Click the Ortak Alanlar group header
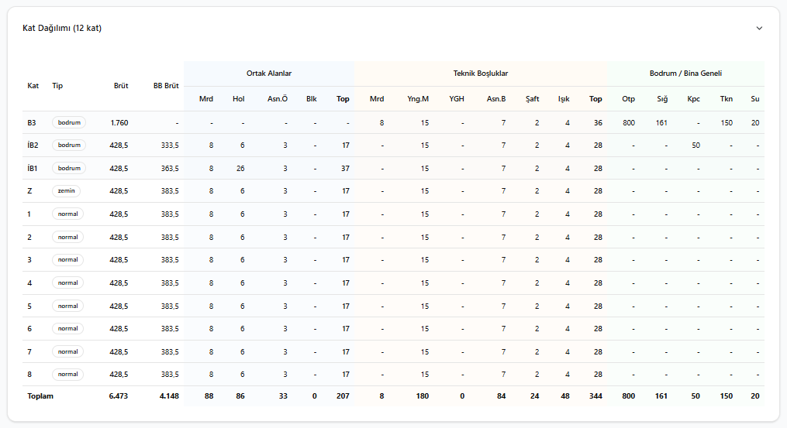The width and height of the screenshot is (787, 428). click(x=269, y=74)
